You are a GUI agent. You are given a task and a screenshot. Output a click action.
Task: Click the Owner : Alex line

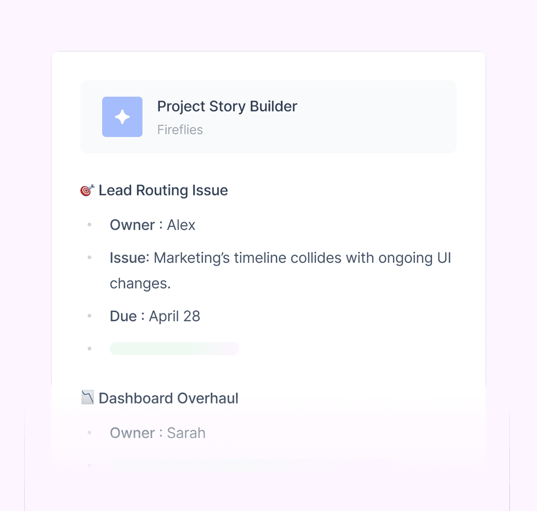pos(152,225)
